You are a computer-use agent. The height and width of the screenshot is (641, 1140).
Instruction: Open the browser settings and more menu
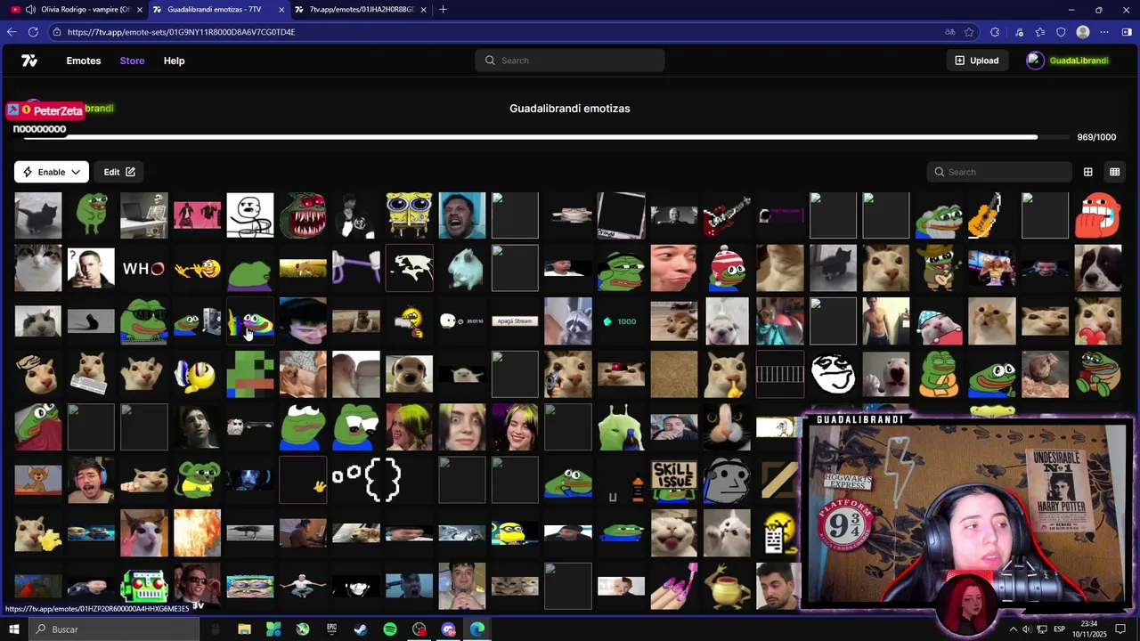pos(1104,32)
